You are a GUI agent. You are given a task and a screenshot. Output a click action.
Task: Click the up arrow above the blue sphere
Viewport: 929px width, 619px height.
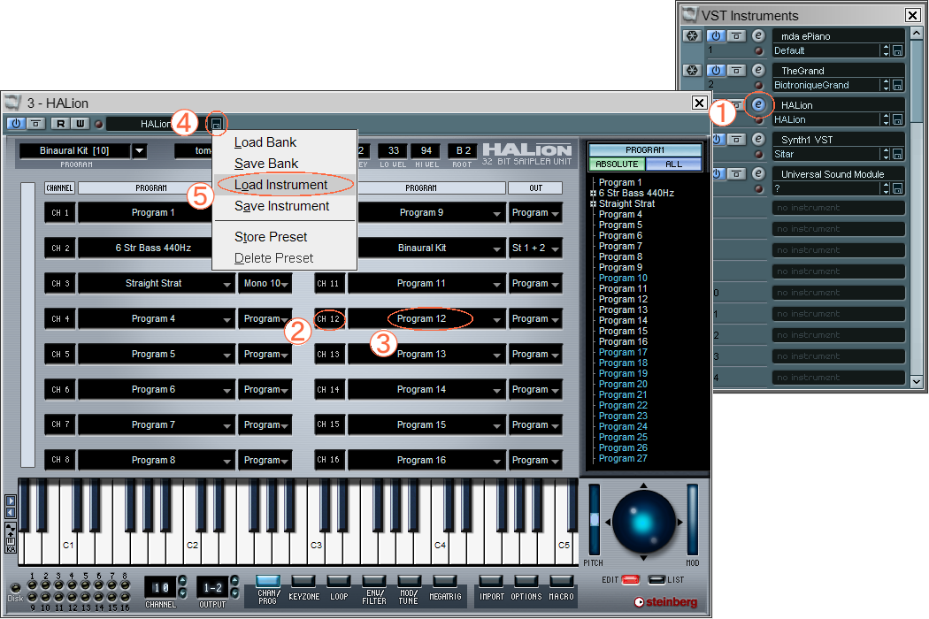pos(643,485)
